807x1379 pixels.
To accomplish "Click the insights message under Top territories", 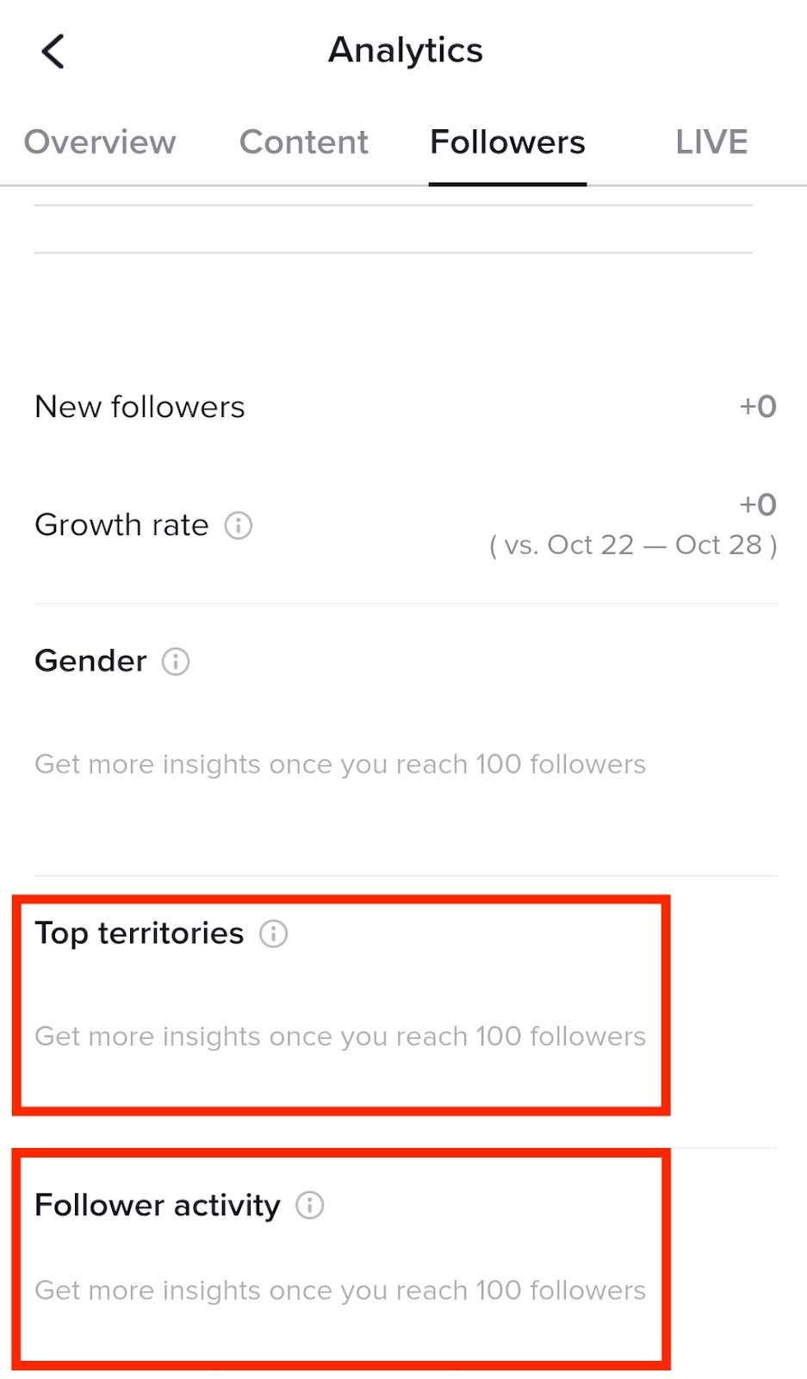I will click(340, 1036).
